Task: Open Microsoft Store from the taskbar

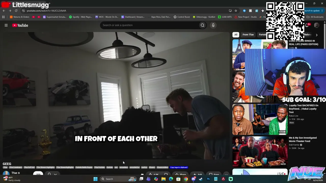Action: [x=178, y=179]
